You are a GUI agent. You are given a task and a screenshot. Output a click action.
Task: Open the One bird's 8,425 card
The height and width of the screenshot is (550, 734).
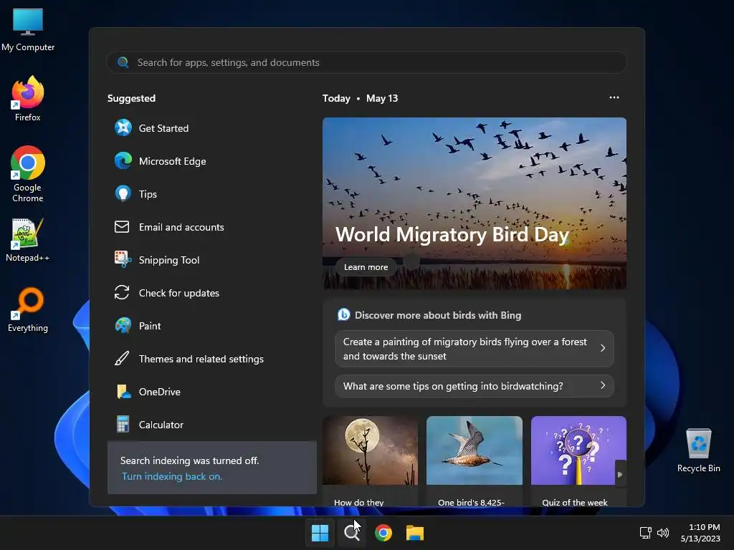[475, 460]
